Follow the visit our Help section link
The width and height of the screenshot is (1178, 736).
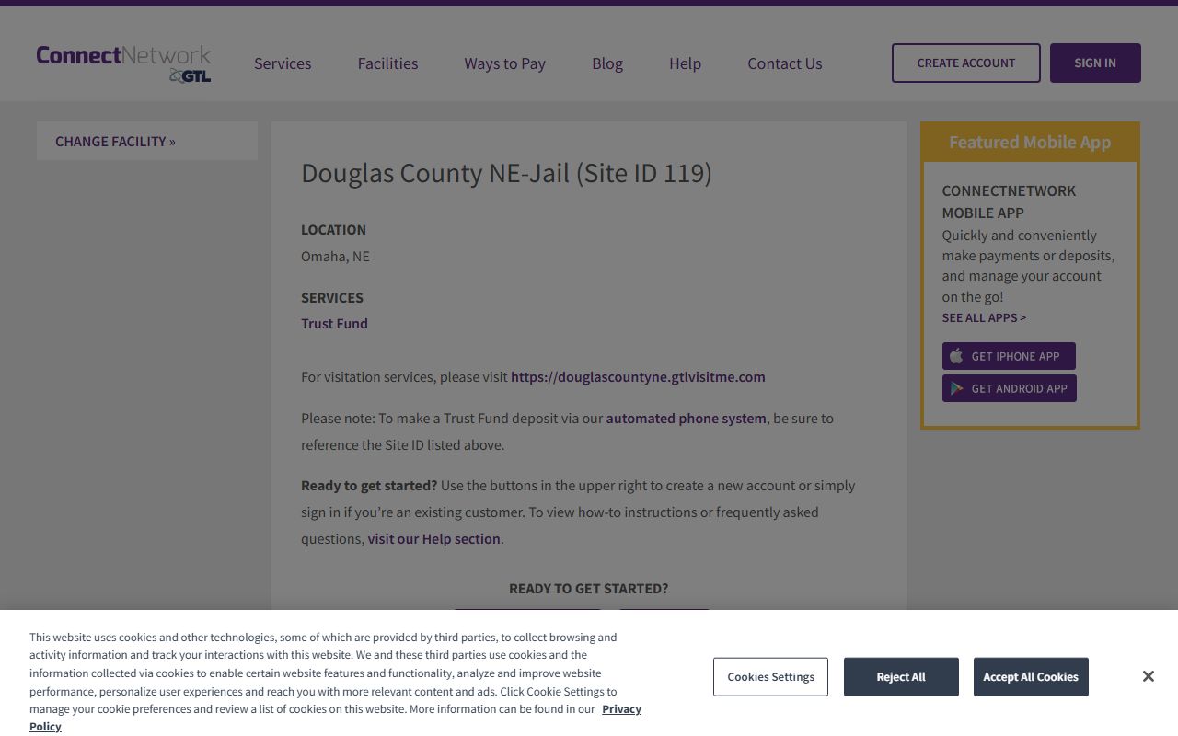point(434,539)
